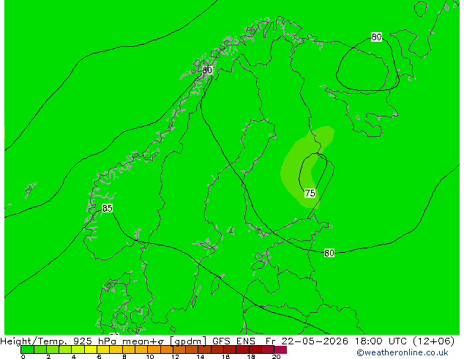This screenshot has width=464, height=359.
Task: Click the "75" contour label over Finland
Action: point(310,193)
